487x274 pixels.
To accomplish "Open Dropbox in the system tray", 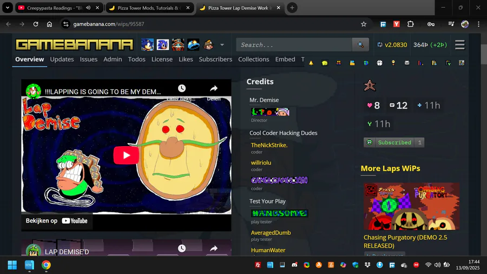I will pyautogui.click(x=367, y=265).
